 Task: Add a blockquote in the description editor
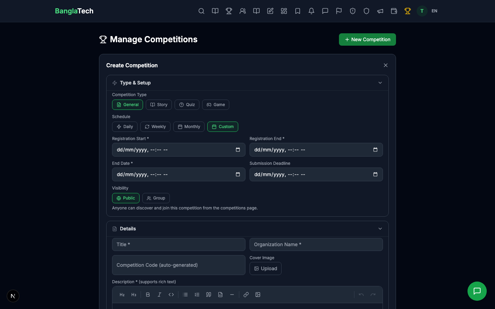[x=209, y=295]
